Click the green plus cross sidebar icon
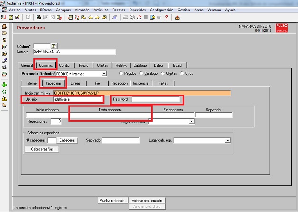 [x=4, y=85]
